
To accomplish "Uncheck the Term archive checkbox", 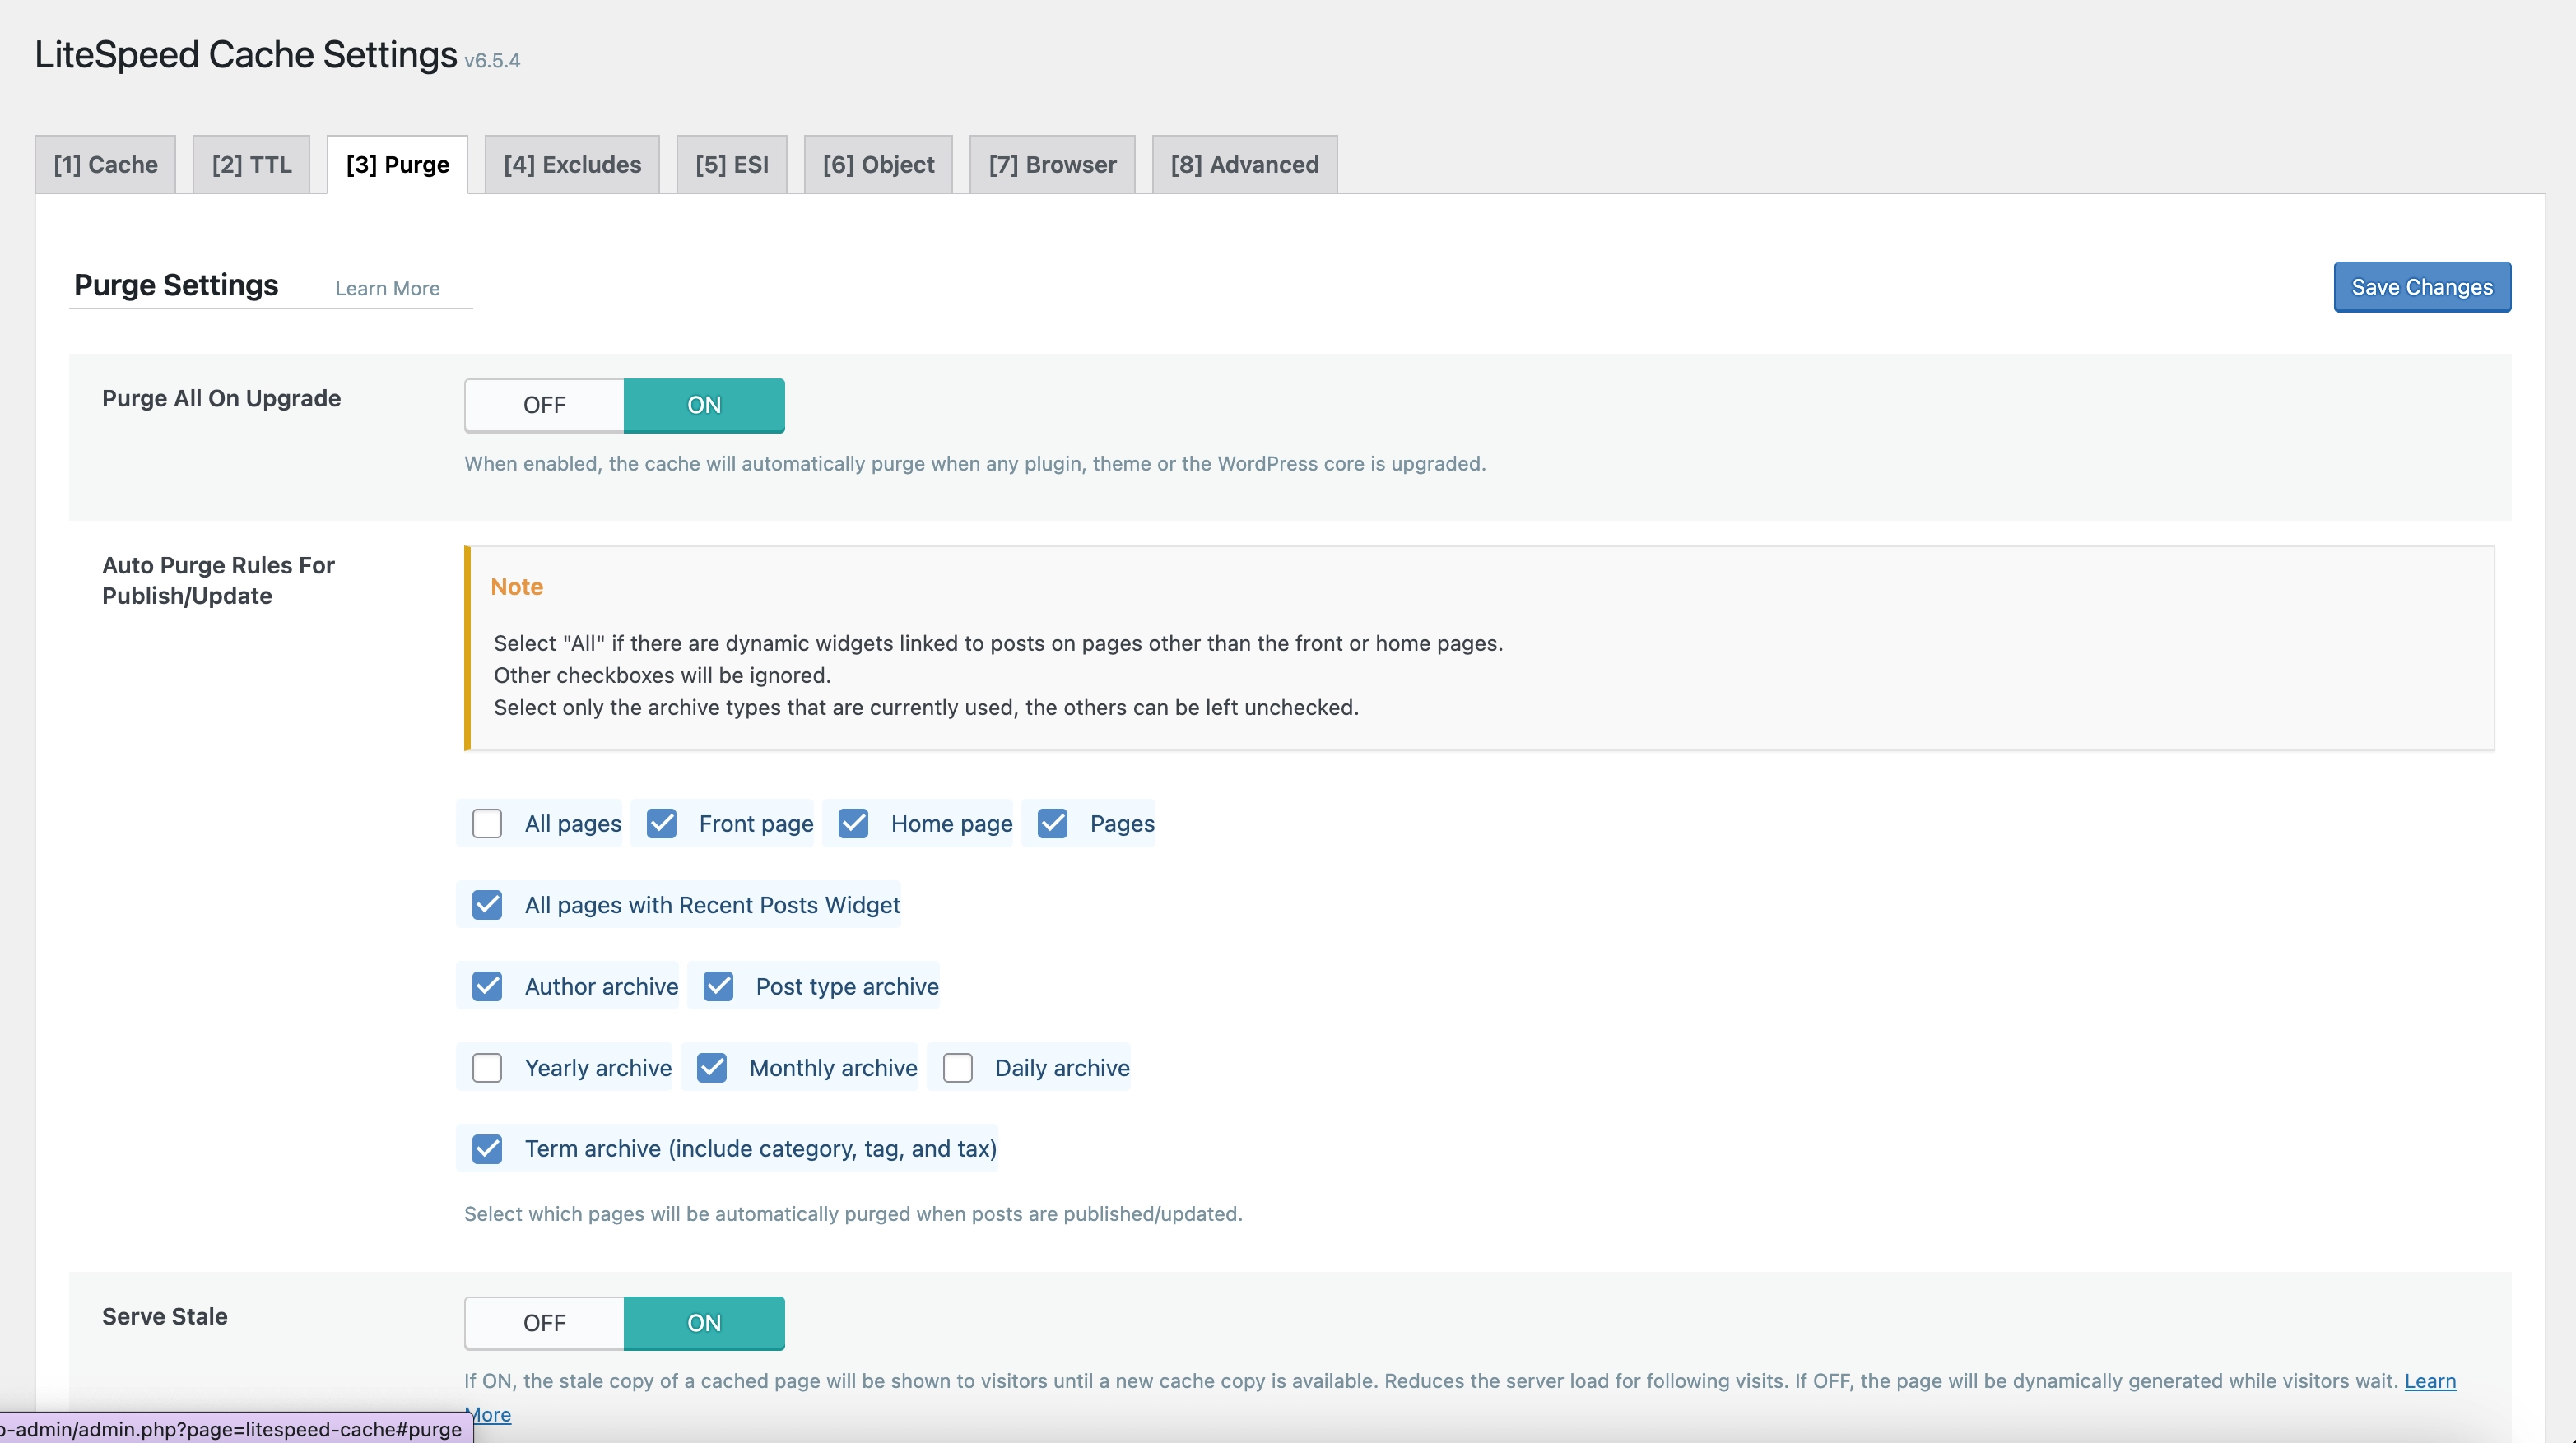I will point(487,1148).
